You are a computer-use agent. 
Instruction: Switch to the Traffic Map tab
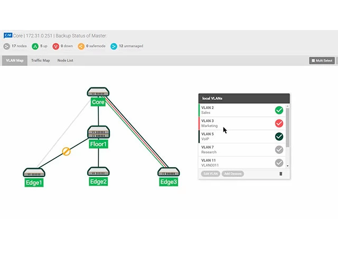[x=41, y=61]
